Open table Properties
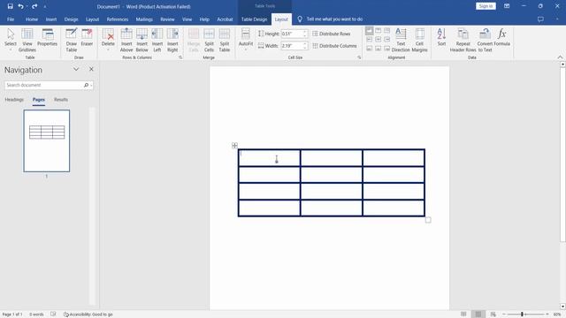This screenshot has width=566, height=318. (47, 37)
